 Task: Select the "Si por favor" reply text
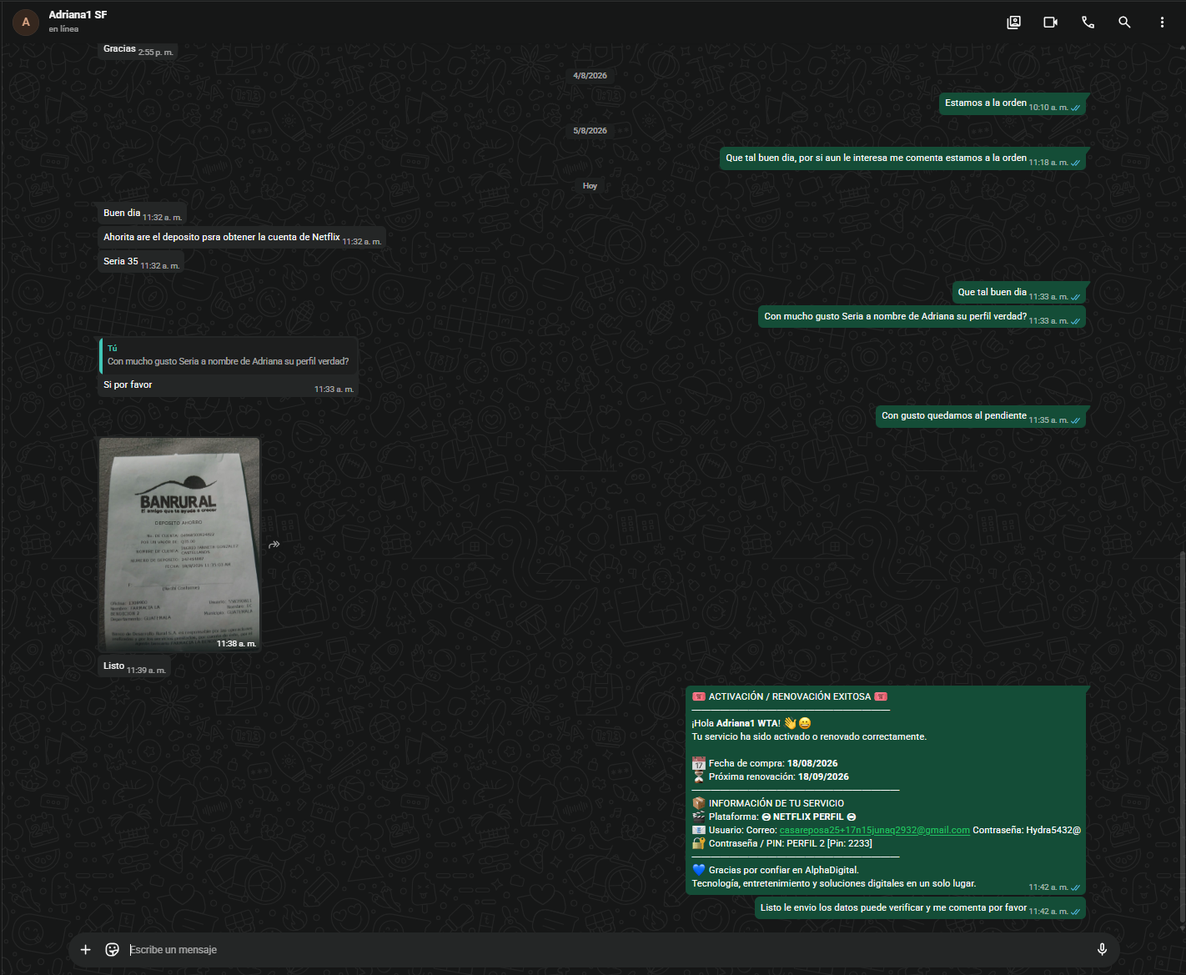point(128,385)
